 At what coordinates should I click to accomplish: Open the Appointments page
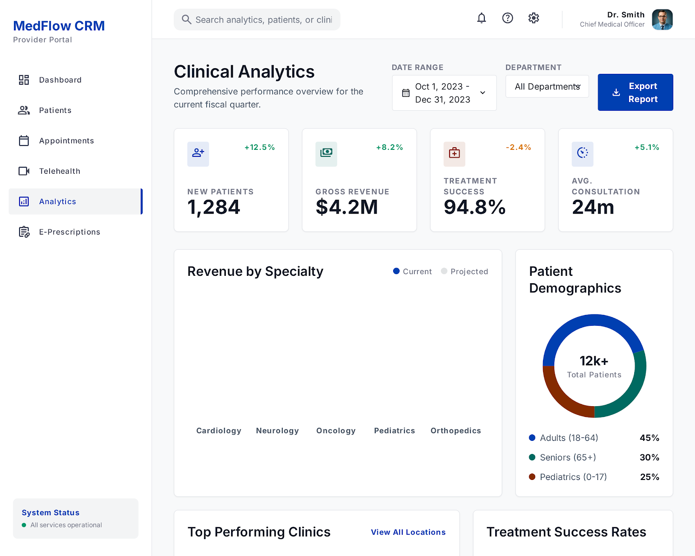point(76,141)
